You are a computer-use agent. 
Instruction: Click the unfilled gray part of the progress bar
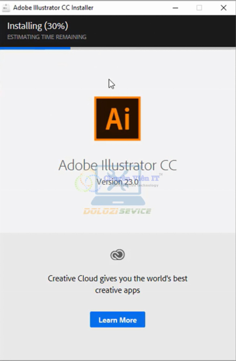(x=153, y=48)
